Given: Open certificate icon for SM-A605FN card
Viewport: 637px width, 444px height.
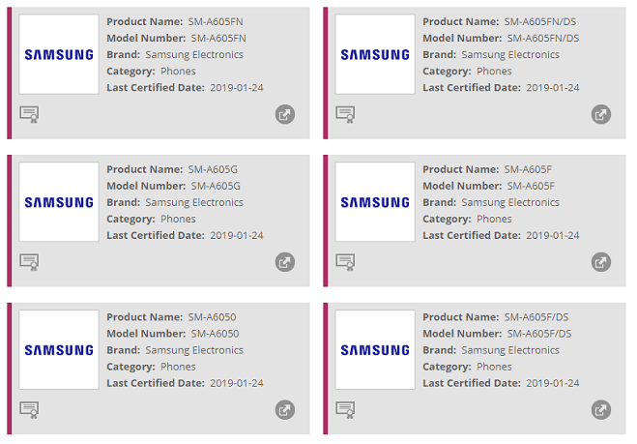Looking at the screenshot, I should click(29, 114).
